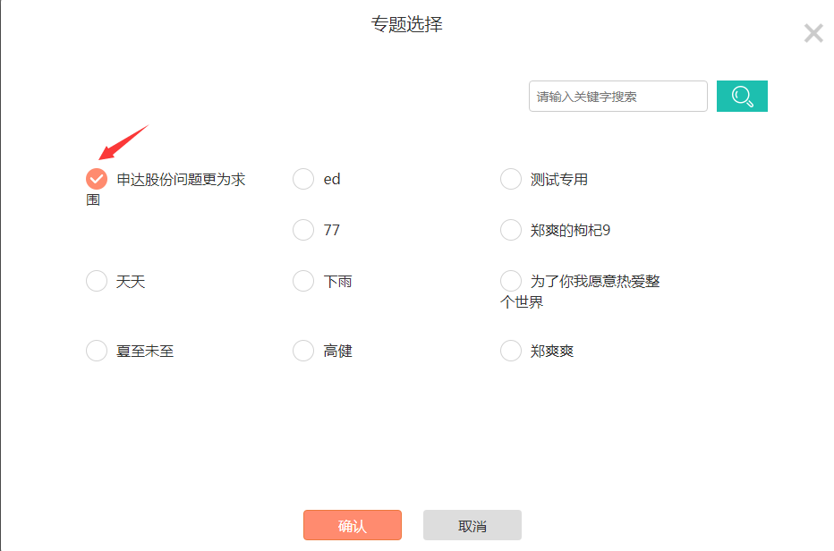Click the 下雨 label text
834x551 pixels.
click(x=337, y=282)
